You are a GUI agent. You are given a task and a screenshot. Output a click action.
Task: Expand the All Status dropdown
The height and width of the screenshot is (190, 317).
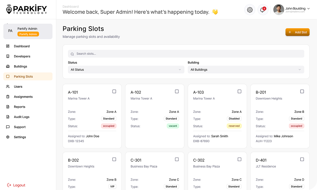(x=126, y=70)
